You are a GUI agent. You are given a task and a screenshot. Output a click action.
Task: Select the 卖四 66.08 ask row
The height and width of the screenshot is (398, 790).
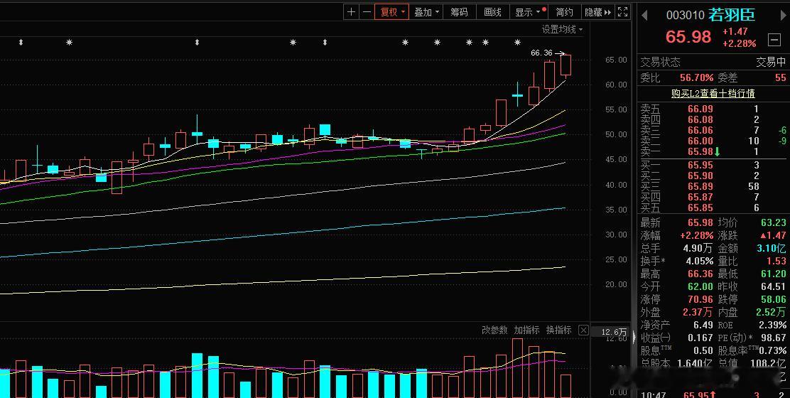713,119
